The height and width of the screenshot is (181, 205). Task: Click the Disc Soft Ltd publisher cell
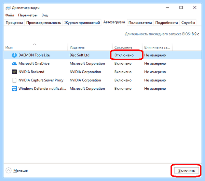pos(79,55)
